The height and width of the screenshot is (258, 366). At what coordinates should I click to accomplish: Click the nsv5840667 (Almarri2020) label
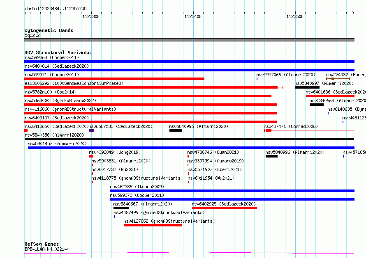click(143, 204)
